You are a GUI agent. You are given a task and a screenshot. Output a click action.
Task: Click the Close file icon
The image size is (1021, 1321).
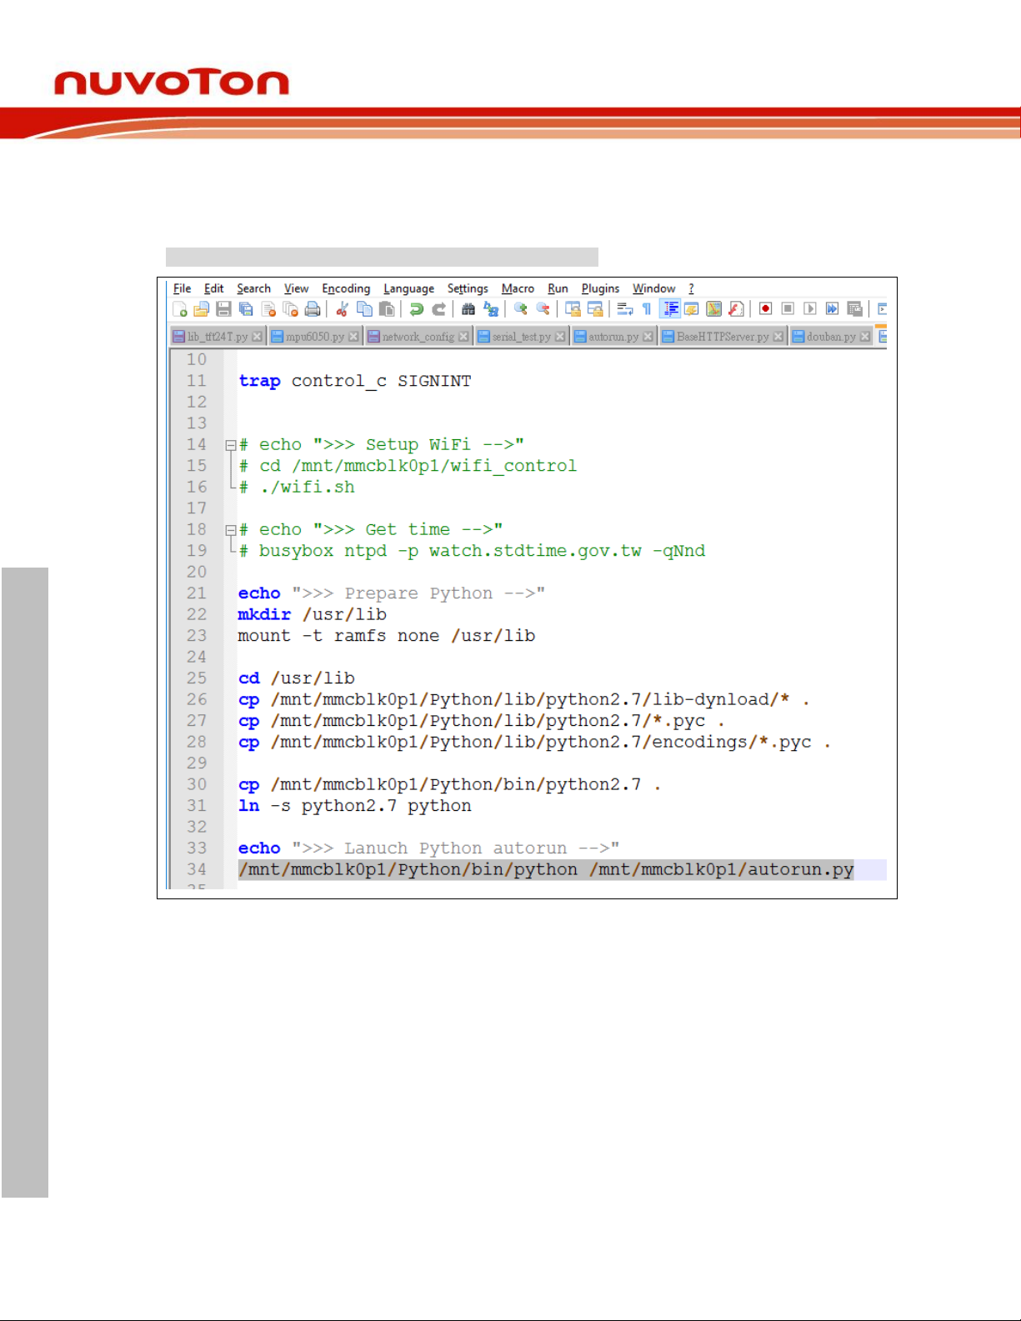(268, 309)
